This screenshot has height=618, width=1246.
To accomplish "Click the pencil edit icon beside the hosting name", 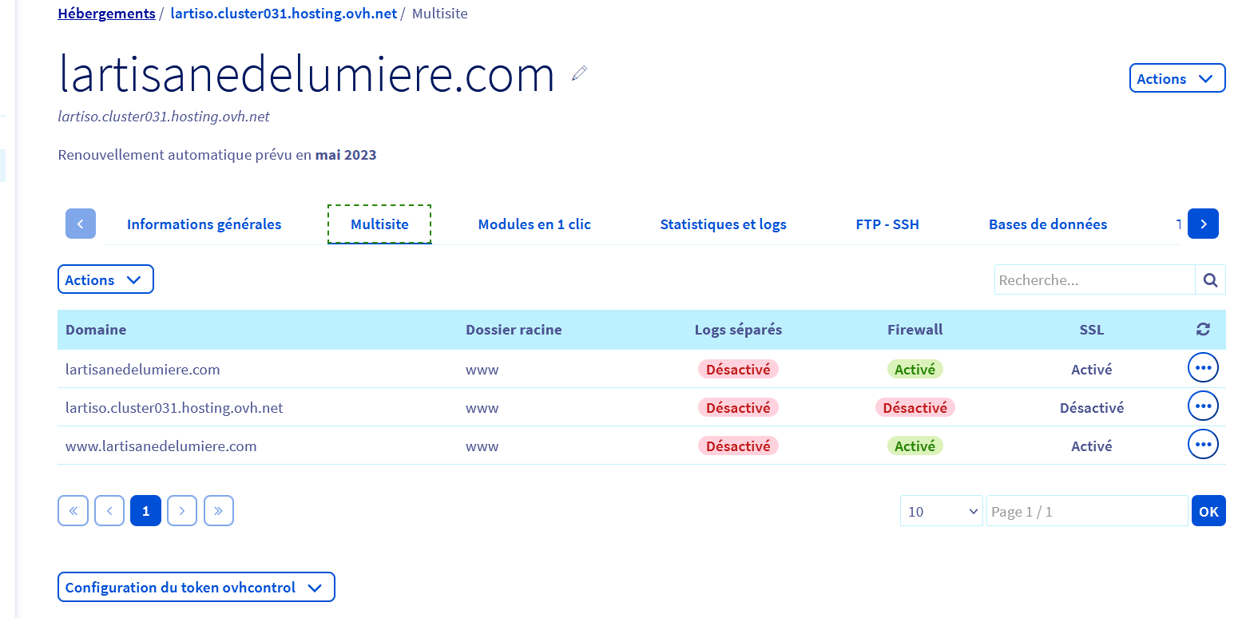I will [579, 73].
